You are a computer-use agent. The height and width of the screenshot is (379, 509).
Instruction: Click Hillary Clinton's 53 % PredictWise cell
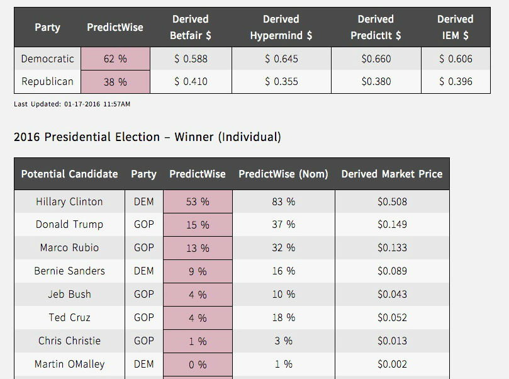pos(198,202)
